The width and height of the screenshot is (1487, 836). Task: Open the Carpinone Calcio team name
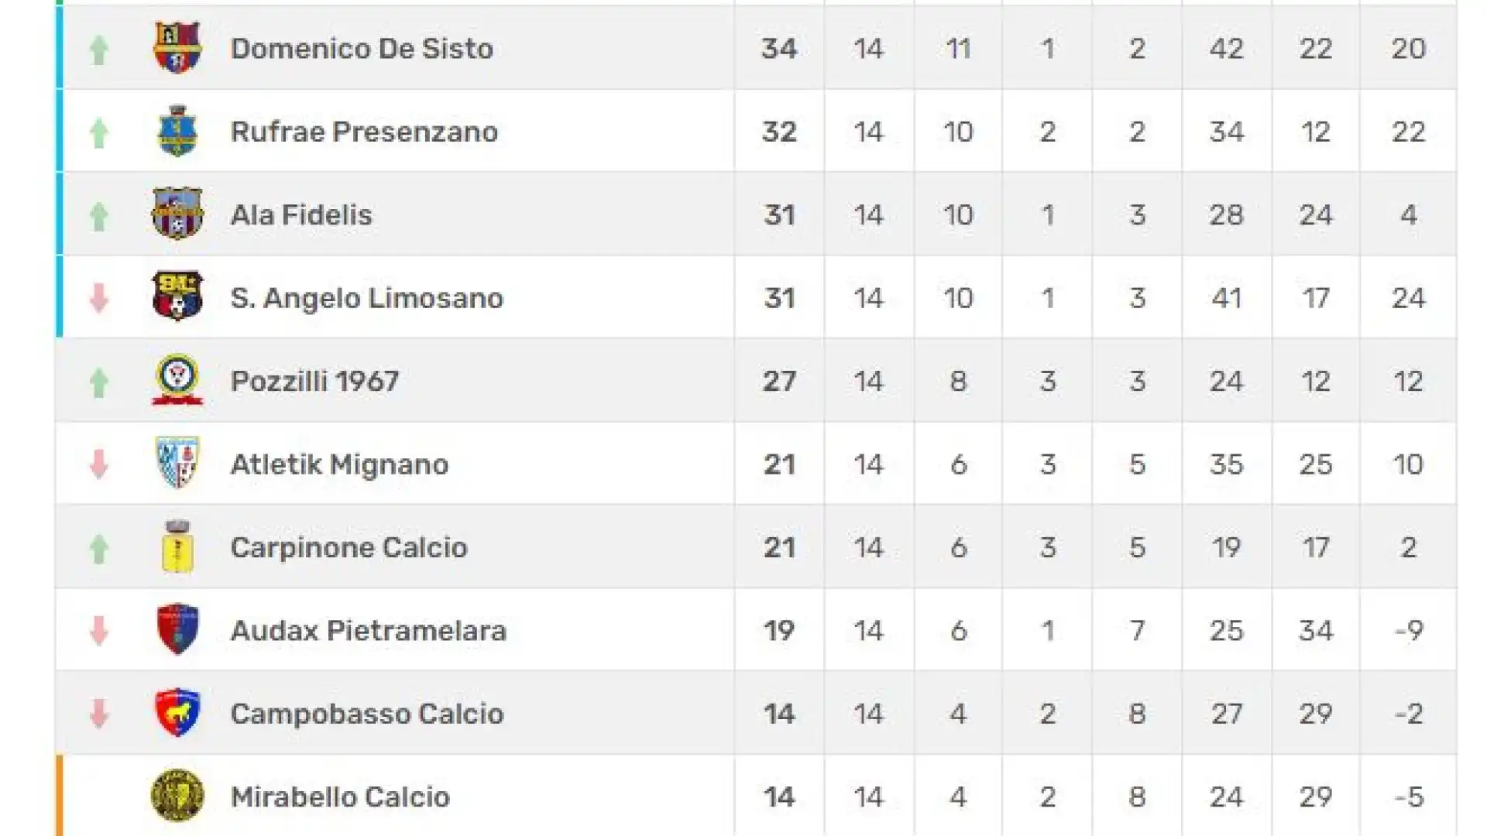point(349,547)
